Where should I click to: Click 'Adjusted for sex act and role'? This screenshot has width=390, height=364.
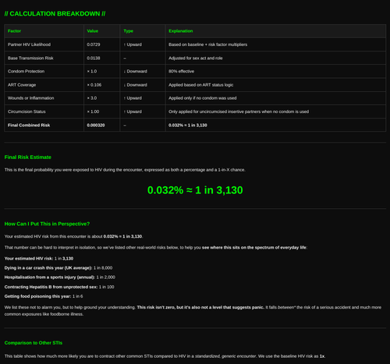pyautogui.click(x=196, y=58)
